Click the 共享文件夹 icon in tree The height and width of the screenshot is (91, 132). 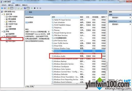(x=7, y=22)
